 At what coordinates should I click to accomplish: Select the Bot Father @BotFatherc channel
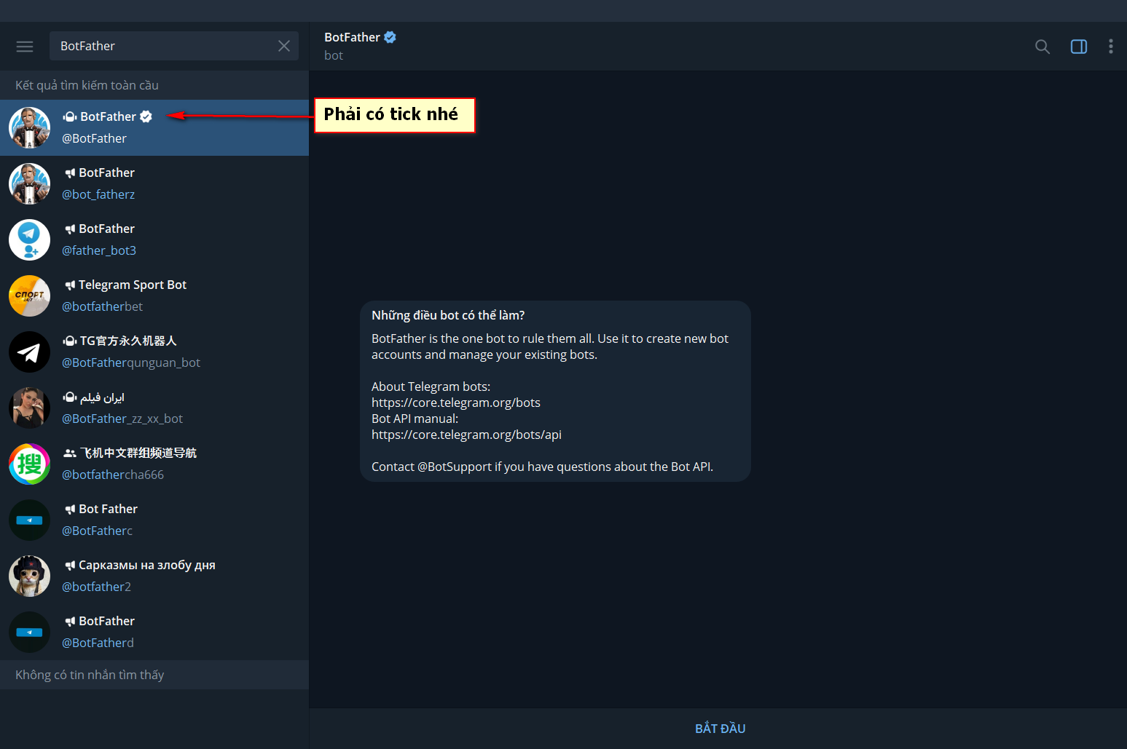pos(154,520)
